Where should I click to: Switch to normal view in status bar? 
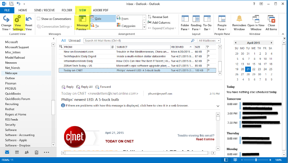point(226,160)
